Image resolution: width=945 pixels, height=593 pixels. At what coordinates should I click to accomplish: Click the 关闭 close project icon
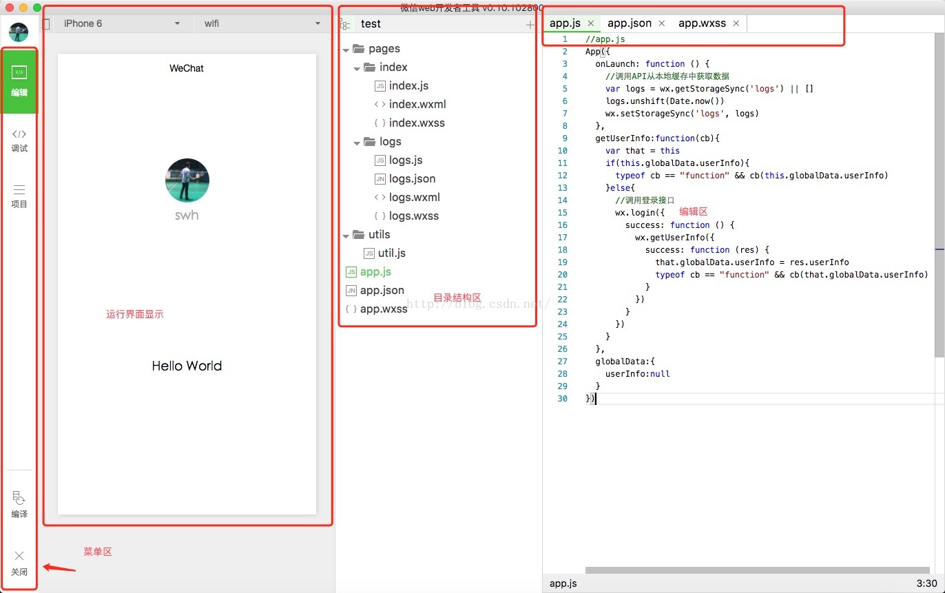(19, 563)
